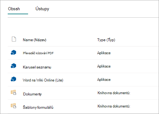159x114 pixels.
Task: Click the library icon beside Šablony formulářů
Action: point(14,106)
